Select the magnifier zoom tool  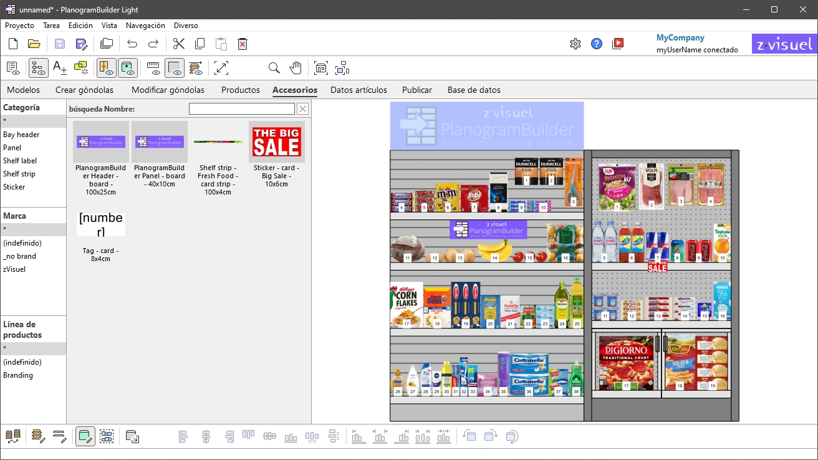pos(274,68)
